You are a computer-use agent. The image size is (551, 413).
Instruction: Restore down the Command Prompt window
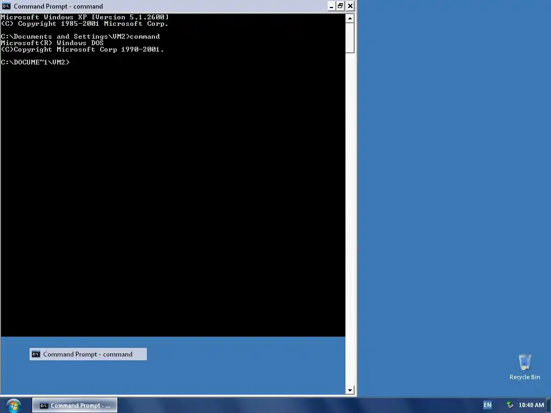coord(340,6)
